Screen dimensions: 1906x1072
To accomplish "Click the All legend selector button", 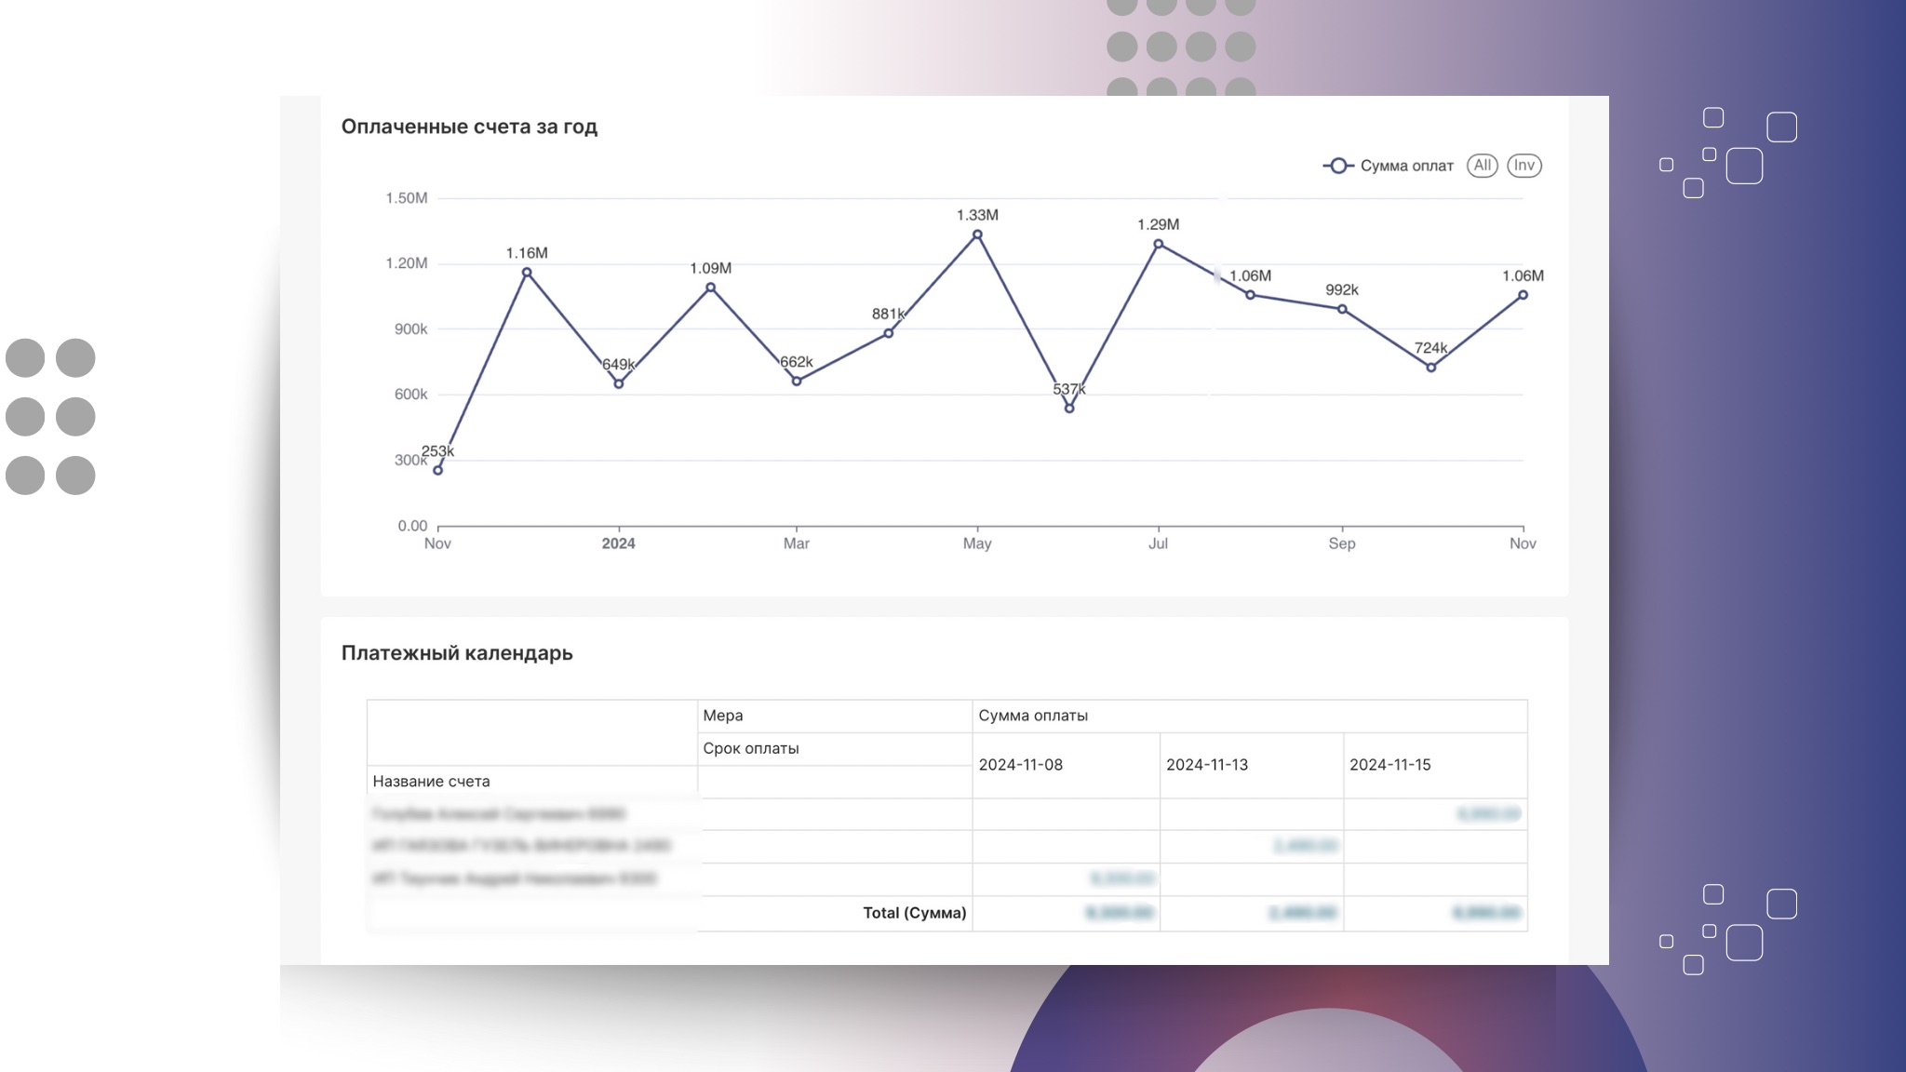I will pyautogui.click(x=1482, y=166).
